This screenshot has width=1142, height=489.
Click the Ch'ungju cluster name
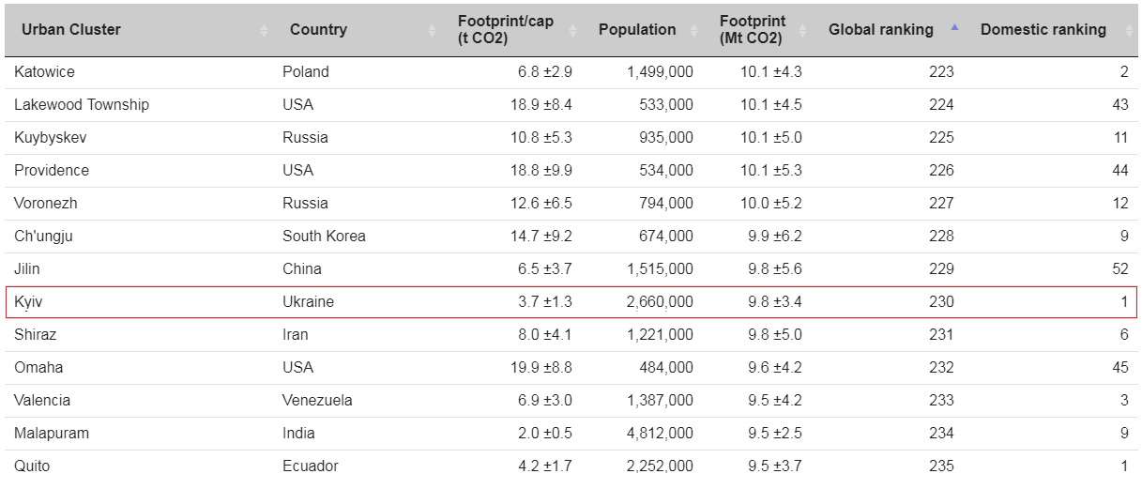[43, 237]
